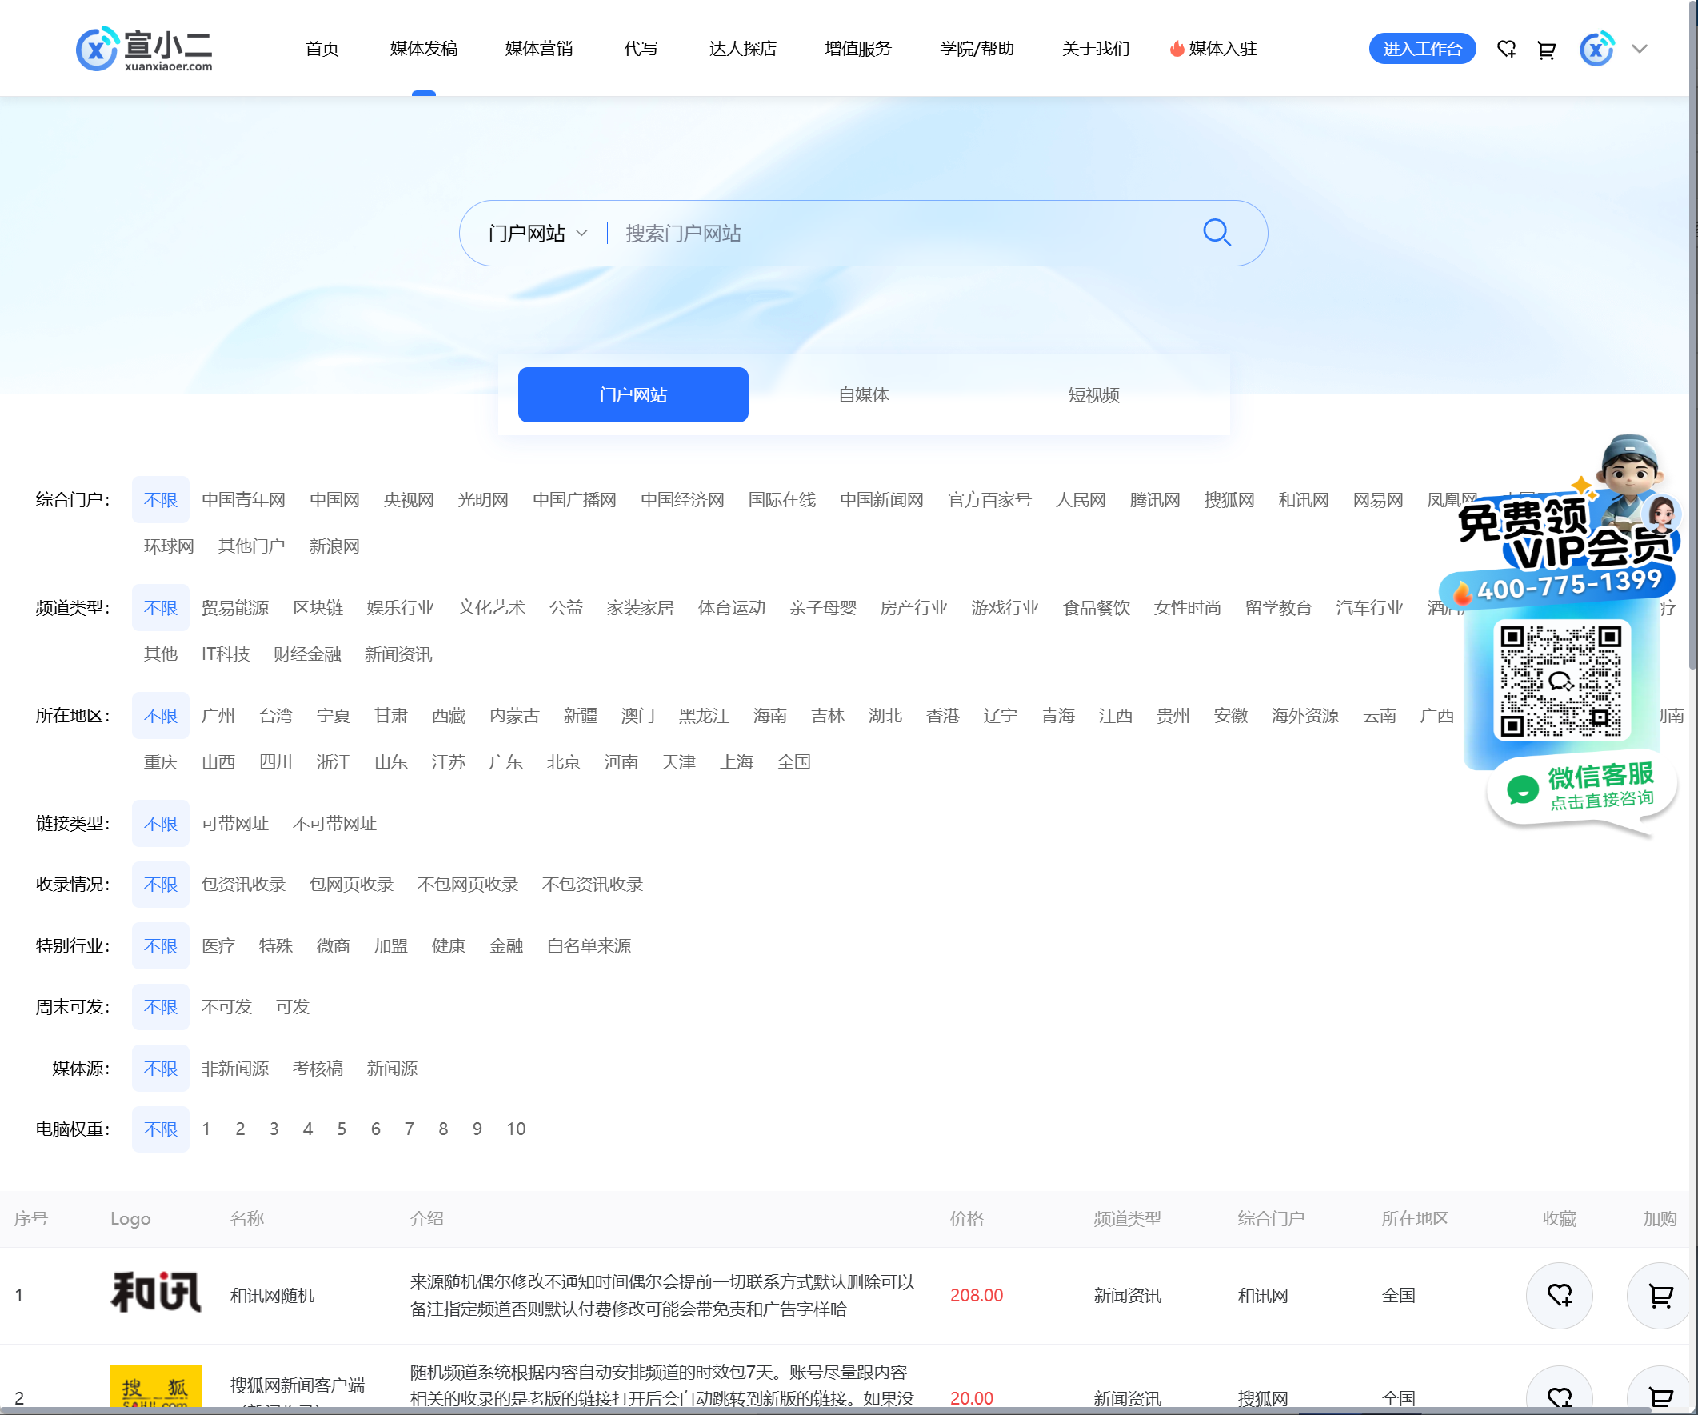The image size is (1698, 1415).
Task: Open the 增值服务 menu item
Action: click(858, 50)
